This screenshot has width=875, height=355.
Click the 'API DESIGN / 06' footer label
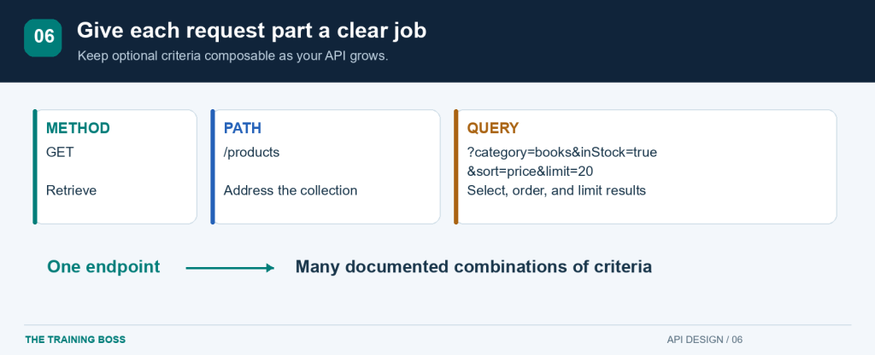point(705,340)
